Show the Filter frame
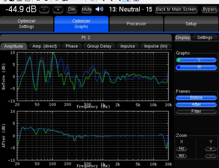The width and height of the screenshot is (219, 168). pos(196,111)
